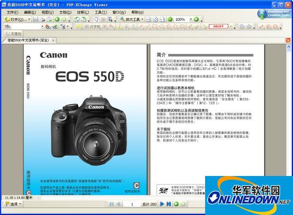293x215 pixels.
Task: Select the Snapshot camera tool
Action: pyautogui.click(x=103, y=19)
